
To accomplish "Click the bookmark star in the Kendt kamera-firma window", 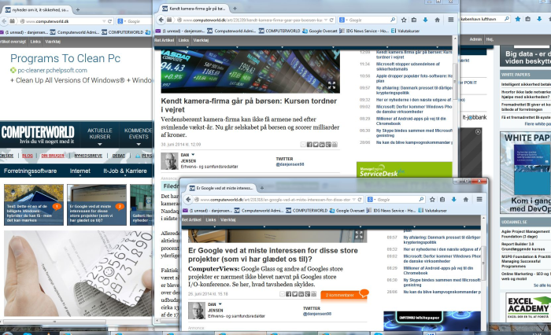I will pyautogui.click(x=404, y=20).
